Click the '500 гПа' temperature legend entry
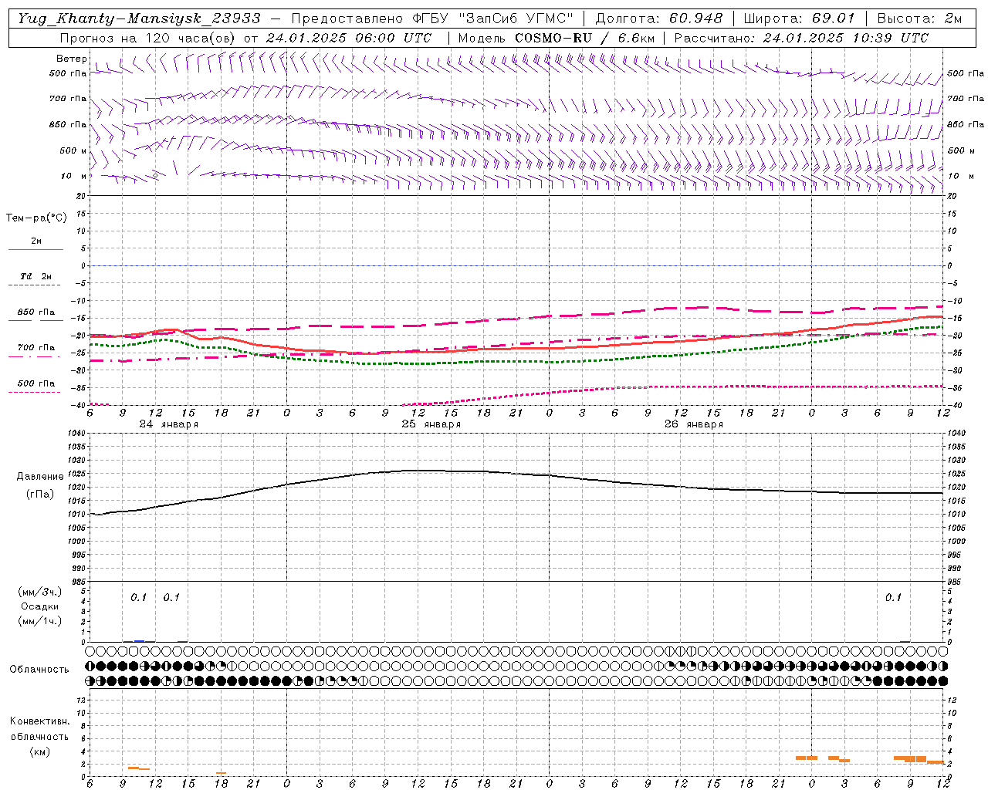Screen dimensions: 988x790 coord(36,383)
